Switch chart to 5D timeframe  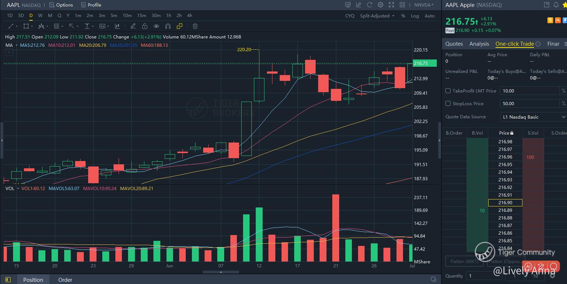click(x=21, y=16)
